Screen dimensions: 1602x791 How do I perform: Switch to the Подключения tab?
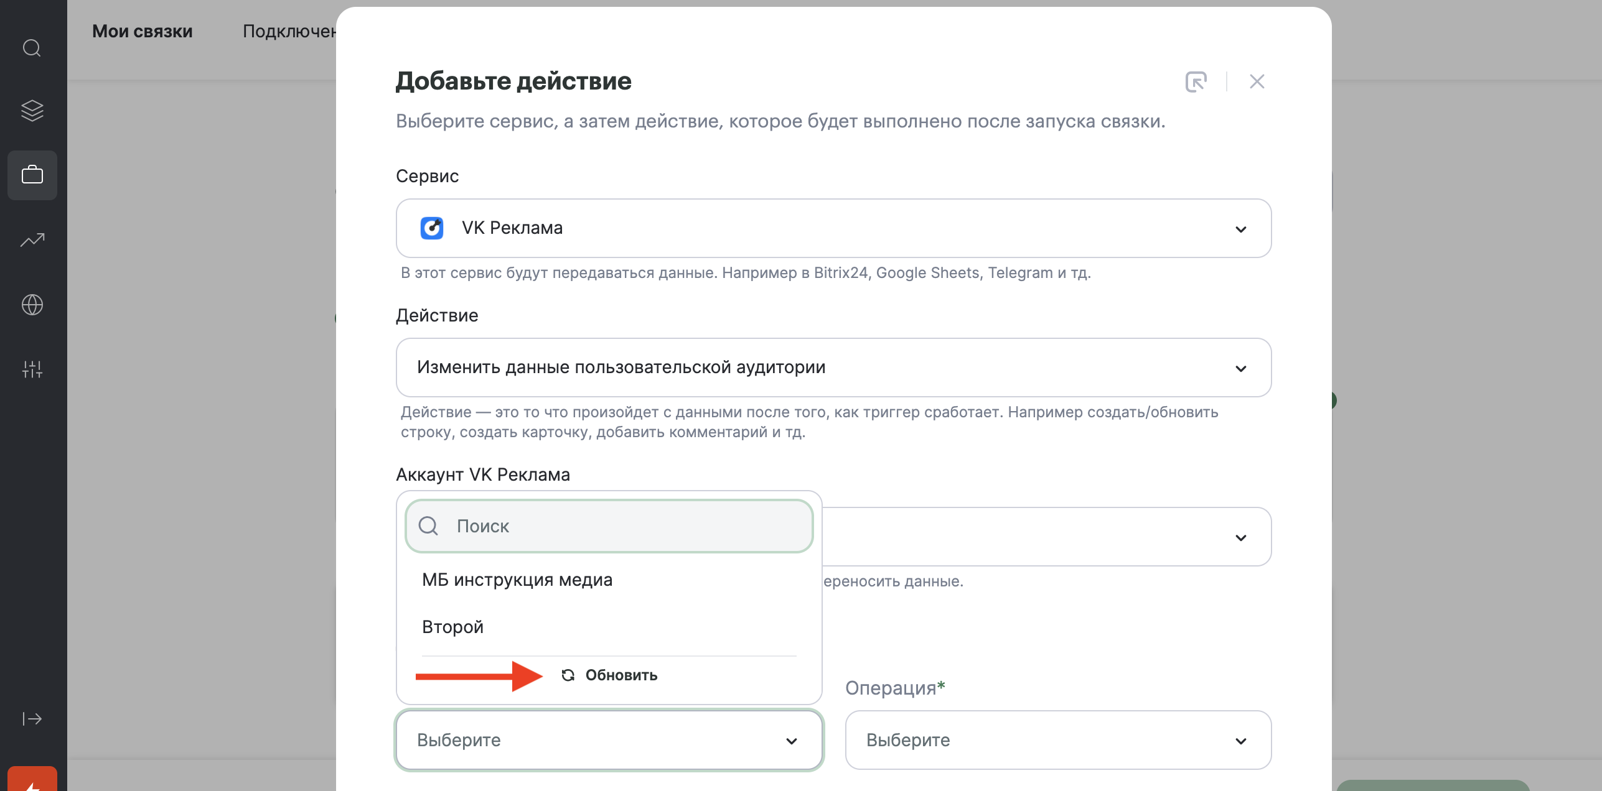pyautogui.click(x=289, y=31)
